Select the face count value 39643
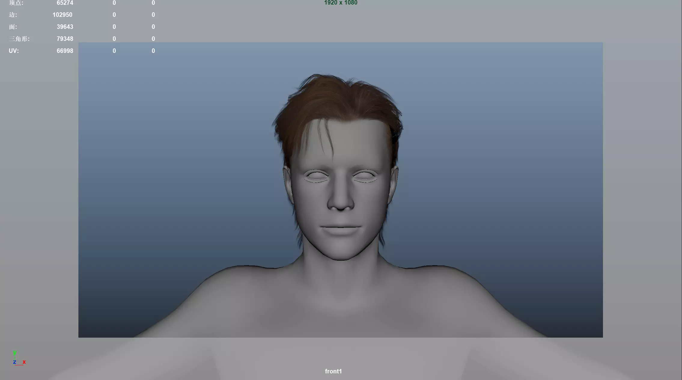Viewport: 682px width, 380px height. click(x=65, y=27)
